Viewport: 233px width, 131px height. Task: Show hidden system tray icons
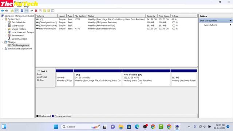pyautogui.click(x=189, y=127)
